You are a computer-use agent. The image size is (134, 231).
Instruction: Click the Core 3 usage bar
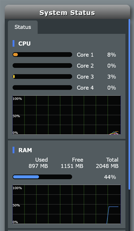click(42, 77)
